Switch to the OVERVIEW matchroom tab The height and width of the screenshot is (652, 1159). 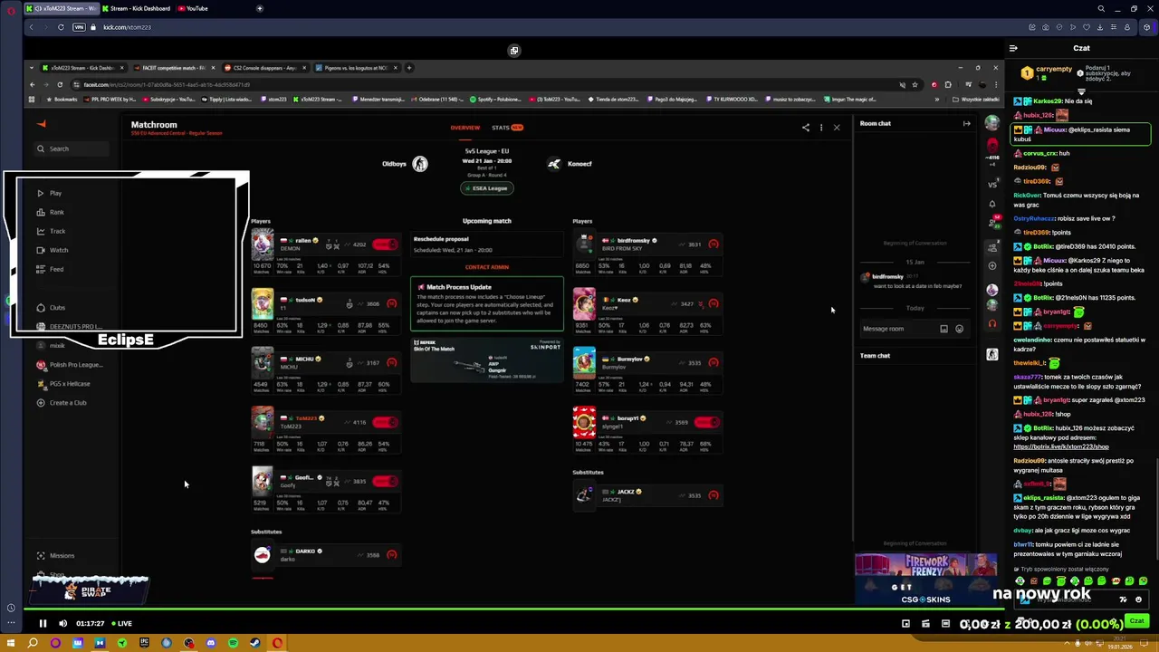(x=465, y=128)
